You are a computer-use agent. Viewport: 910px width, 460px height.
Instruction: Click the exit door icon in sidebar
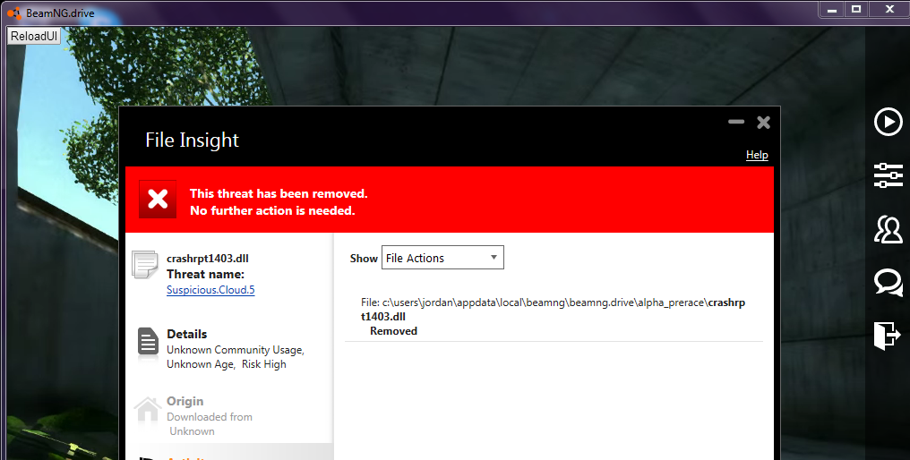click(888, 336)
